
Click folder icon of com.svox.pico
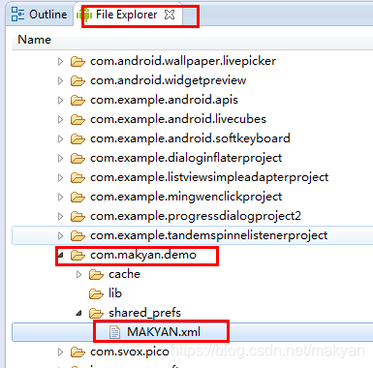(78, 352)
